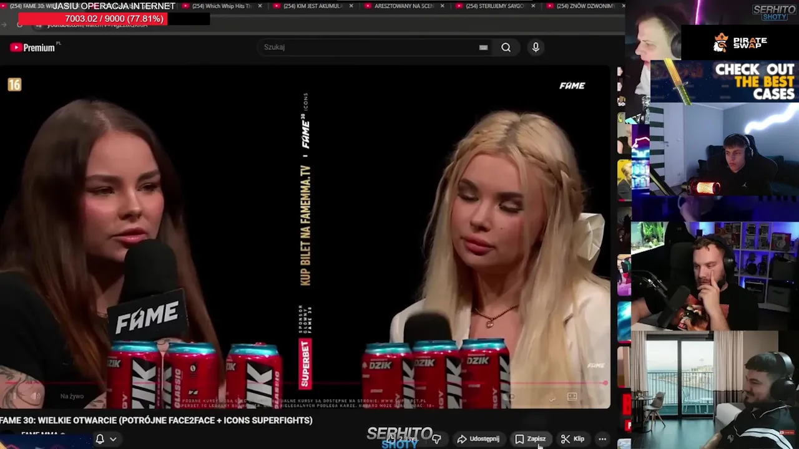Click the video progress bar
Screen dimensions: 799x449
305,384
